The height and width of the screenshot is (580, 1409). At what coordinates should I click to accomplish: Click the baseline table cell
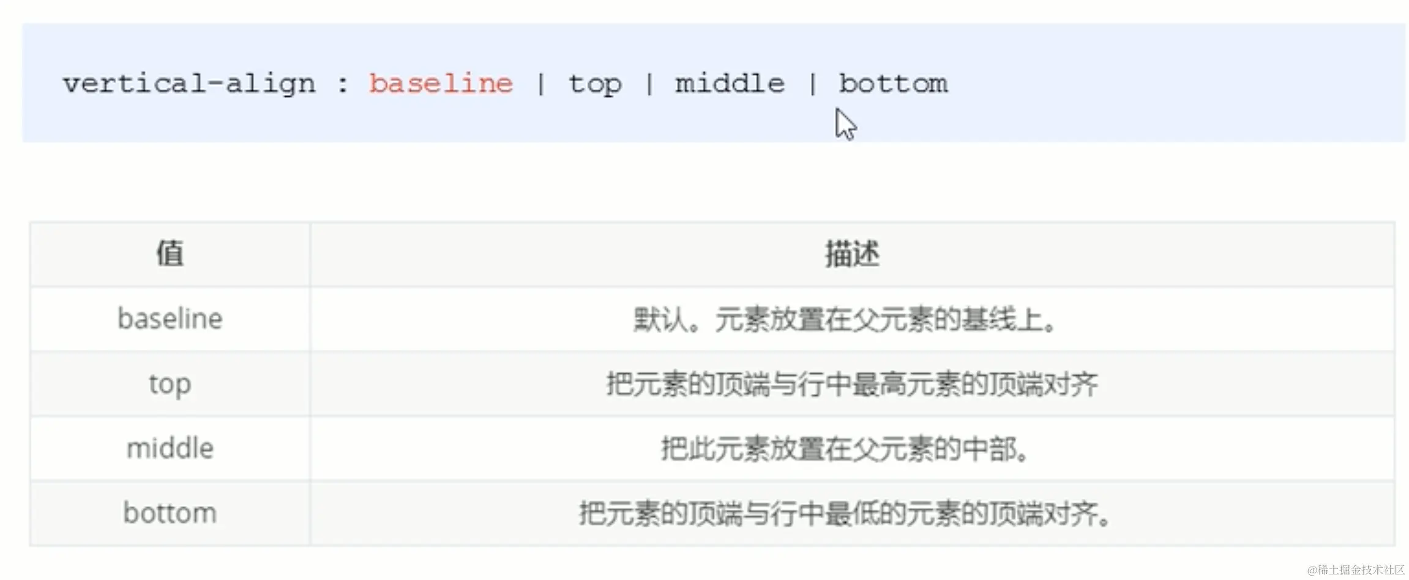click(170, 319)
